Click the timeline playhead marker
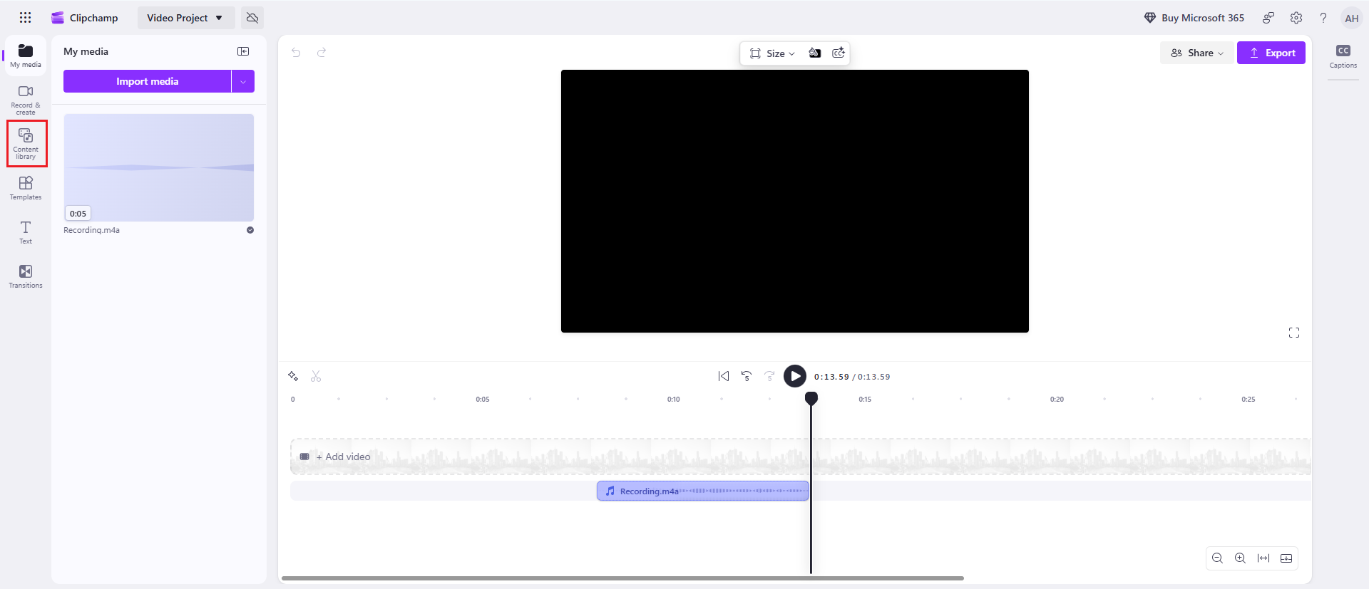 [811, 398]
